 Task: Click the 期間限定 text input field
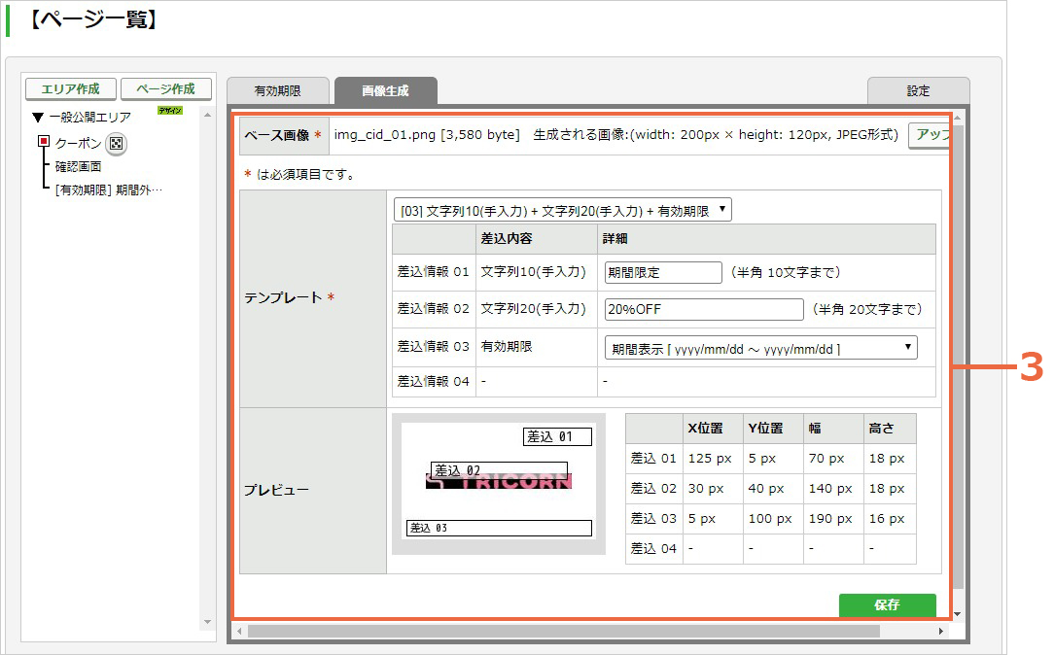click(x=663, y=272)
